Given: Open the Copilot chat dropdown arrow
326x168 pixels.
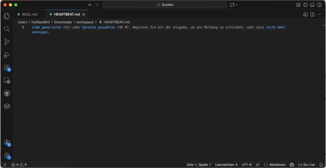Looking at the screenshot, I should [237, 5].
